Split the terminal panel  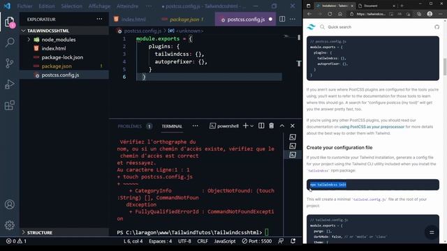261,125
